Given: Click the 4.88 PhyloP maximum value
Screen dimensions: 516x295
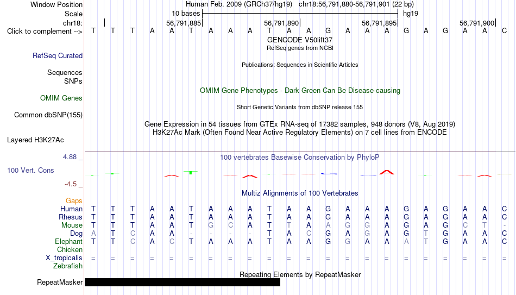Looking at the screenshot, I should point(70,157).
